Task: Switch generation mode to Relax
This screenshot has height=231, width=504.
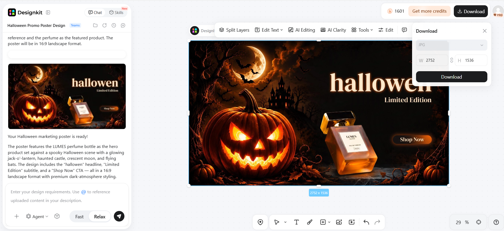Action: [x=100, y=216]
